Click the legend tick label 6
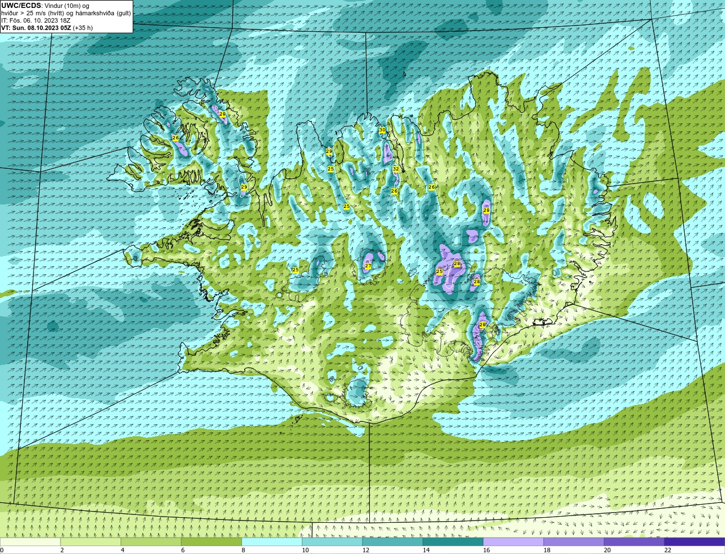Viewport: 725px width, 554px height. (182, 550)
